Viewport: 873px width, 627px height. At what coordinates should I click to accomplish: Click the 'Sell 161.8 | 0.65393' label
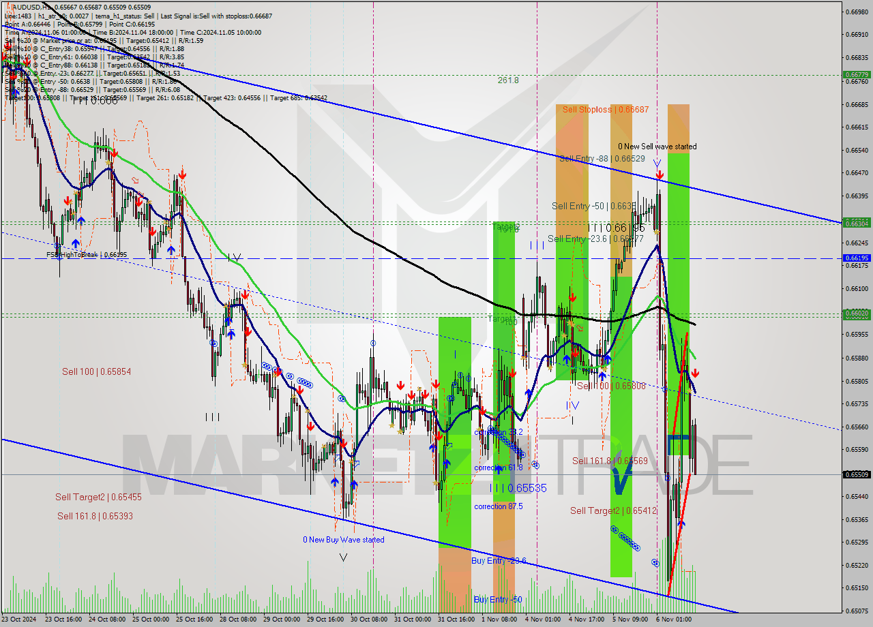(95, 516)
